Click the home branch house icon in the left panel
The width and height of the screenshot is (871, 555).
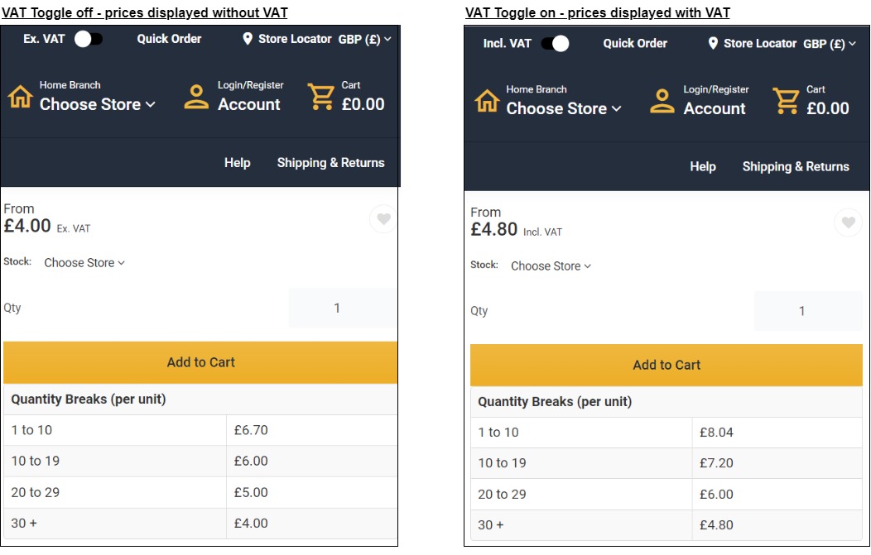20,96
